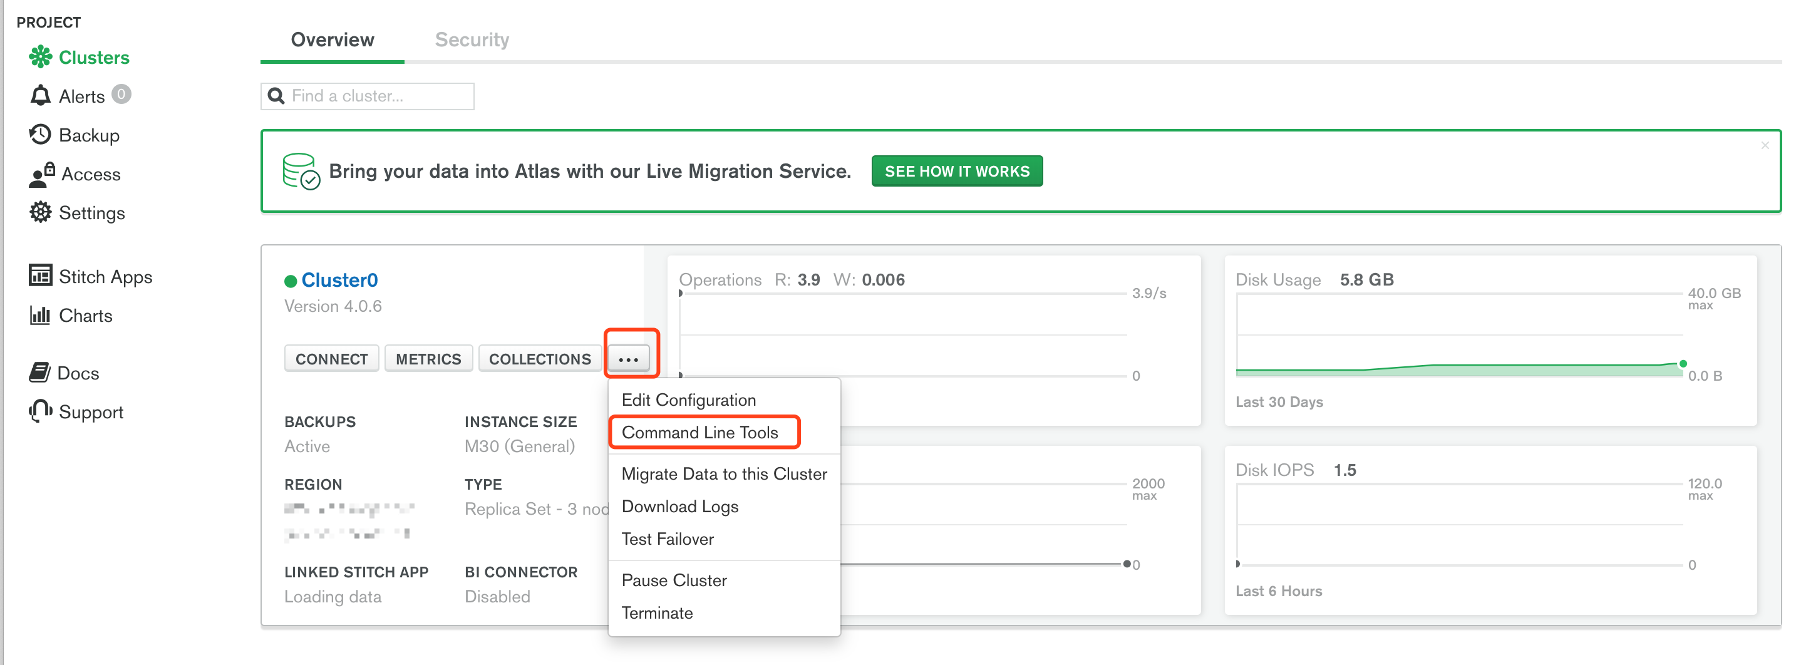Open Support from the sidebar
Image resolution: width=1801 pixels, height=665 pixels.
click(91, 412)
